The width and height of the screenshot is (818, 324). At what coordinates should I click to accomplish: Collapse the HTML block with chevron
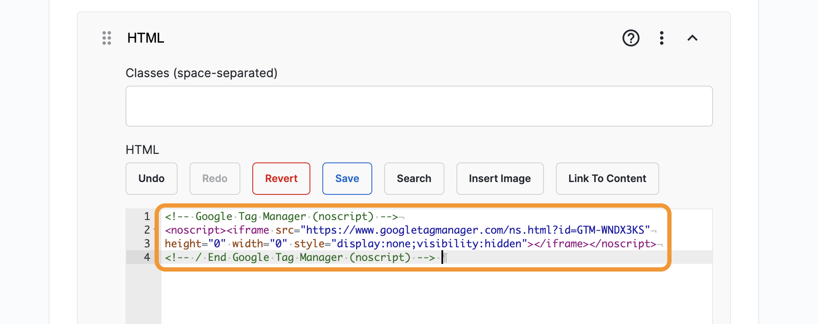[692, 38]
